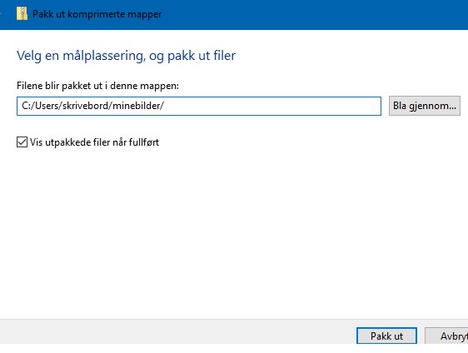
Task: Click the 'Bla gjennom...' button
Action: [425, 106]
